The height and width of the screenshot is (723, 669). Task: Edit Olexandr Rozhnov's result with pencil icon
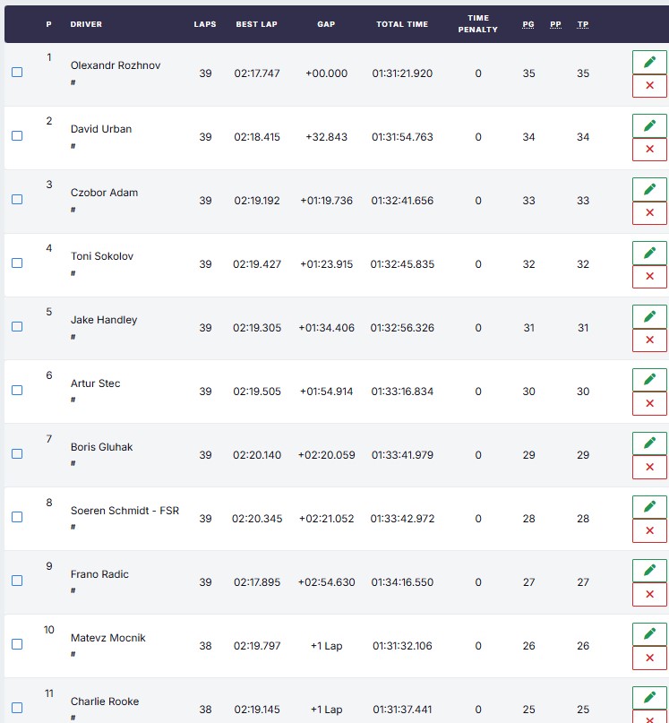tap(649, 62)
